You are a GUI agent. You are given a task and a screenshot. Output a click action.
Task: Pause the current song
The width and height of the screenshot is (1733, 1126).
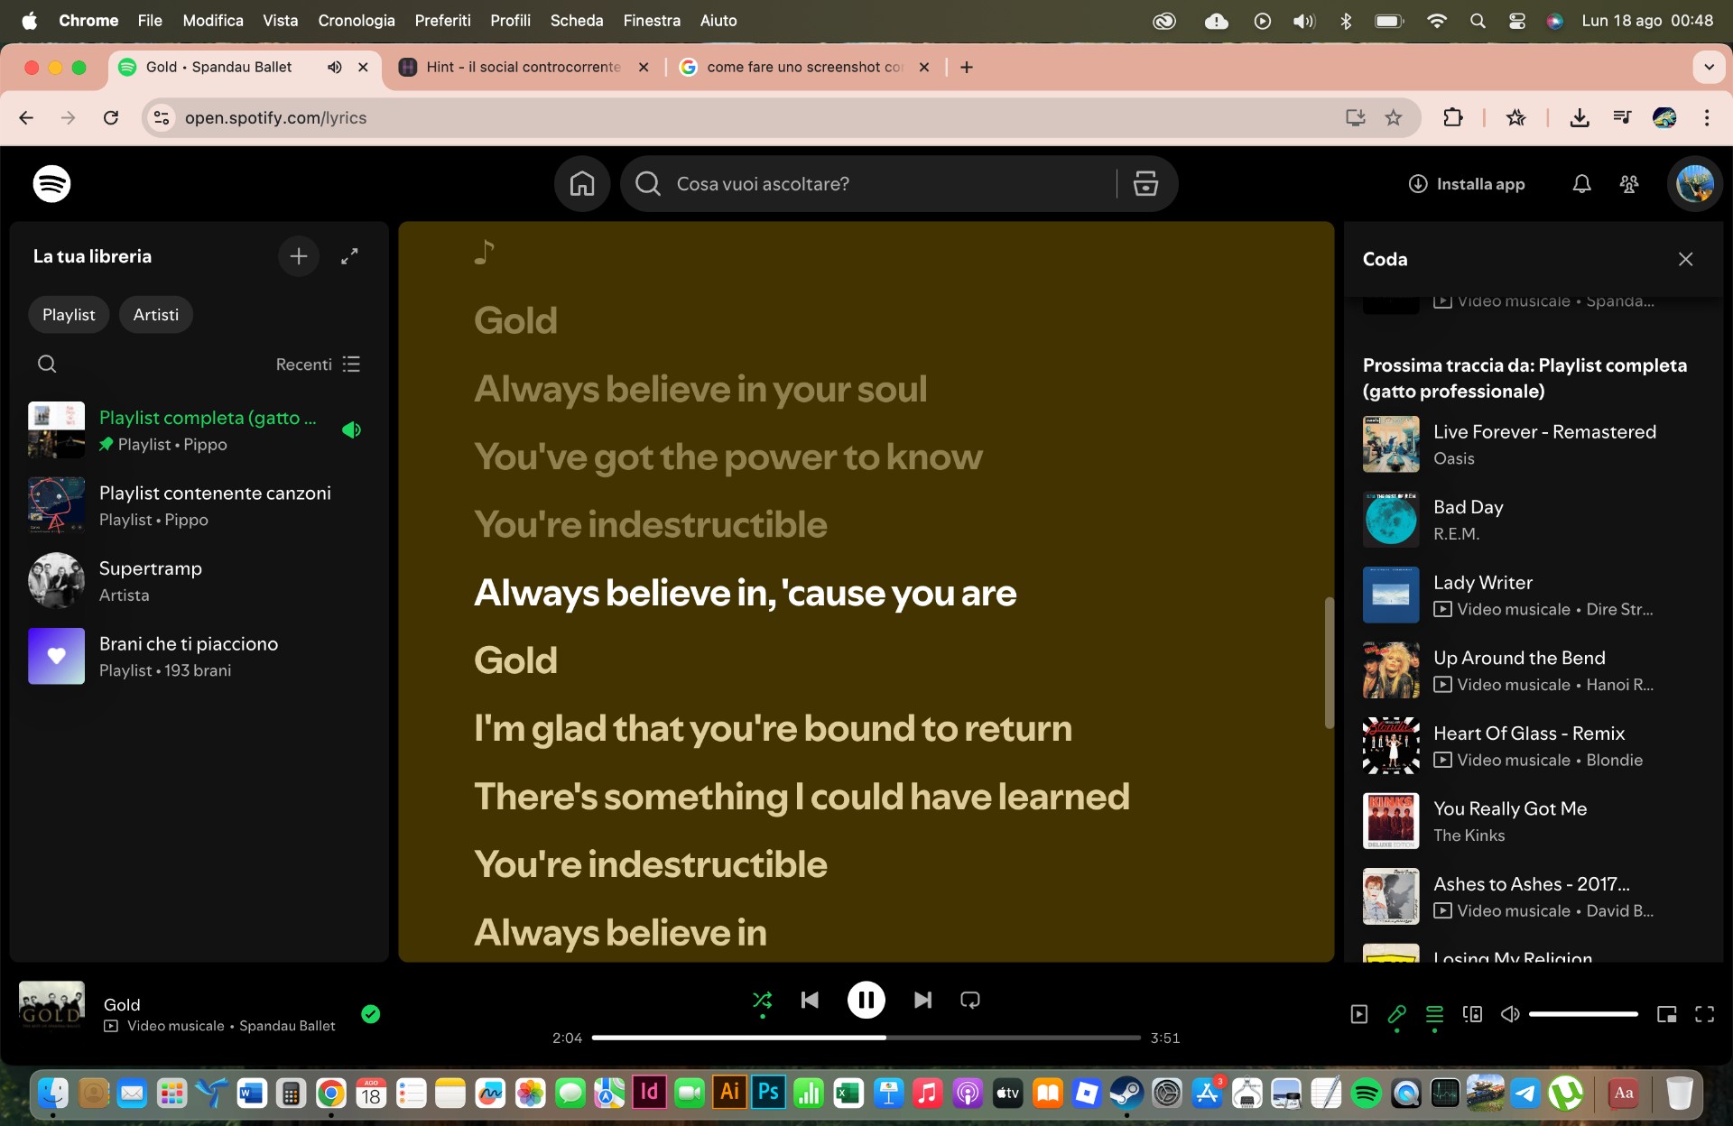pos(866,1000)
